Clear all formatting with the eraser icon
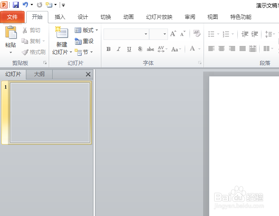This screenshot has width=279, height=216. [197, 33]
